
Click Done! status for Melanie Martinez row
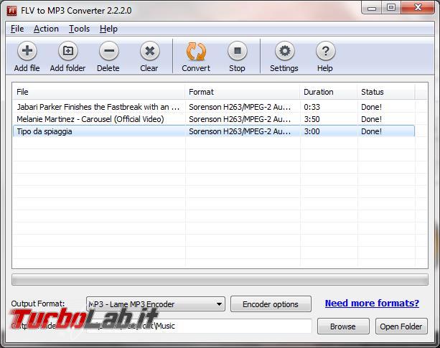371,119
